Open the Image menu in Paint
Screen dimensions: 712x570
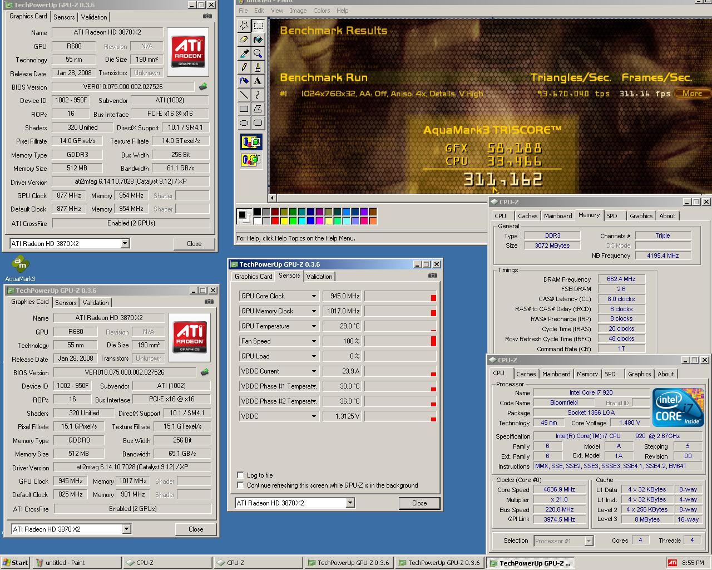pos(298,11)
